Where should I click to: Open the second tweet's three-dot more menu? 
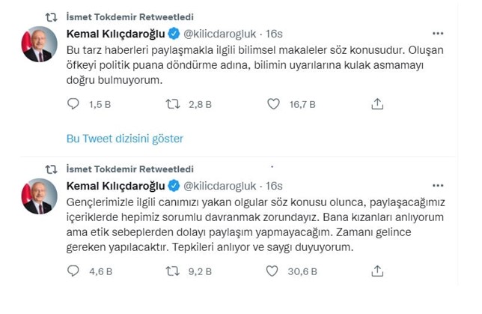pyautogui.click(x=438, y=185)
